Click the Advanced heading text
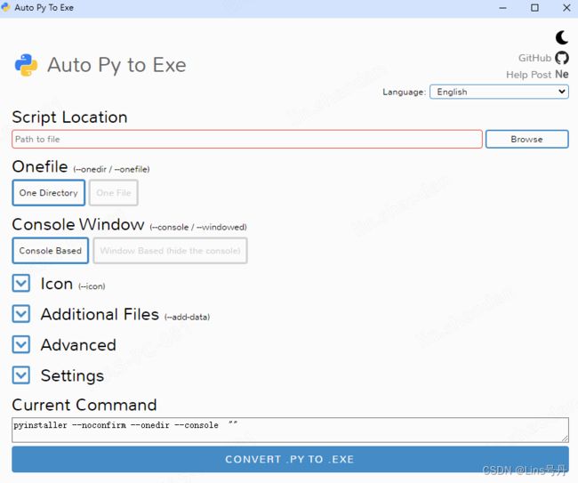578x483 pixels. click(x=78, y=345)
